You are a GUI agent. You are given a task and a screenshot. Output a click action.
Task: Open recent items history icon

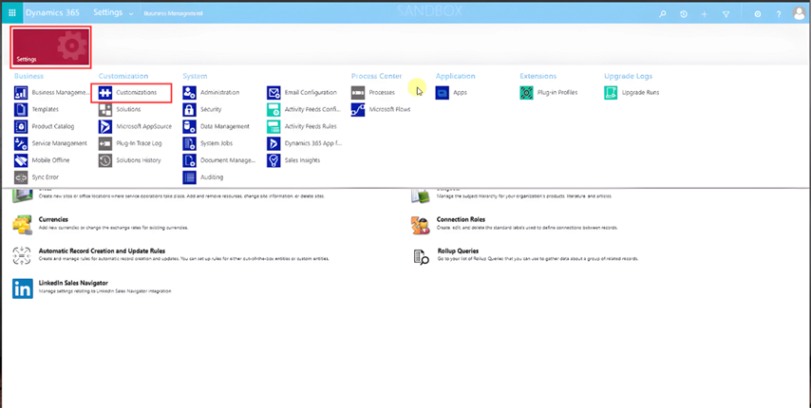point(683,14)
